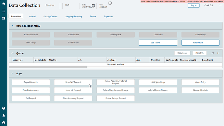The height and width of the screenshot is (126, 224).
Task: Click the Start Production button
Action: tap(31, 35)
